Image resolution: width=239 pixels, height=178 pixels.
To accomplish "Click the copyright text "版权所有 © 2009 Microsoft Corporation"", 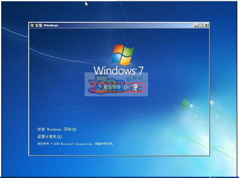I will 65,144.
